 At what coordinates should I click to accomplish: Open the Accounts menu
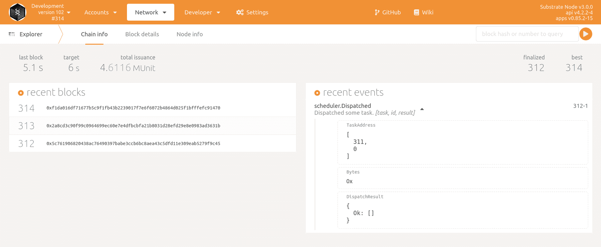(100, 12)
